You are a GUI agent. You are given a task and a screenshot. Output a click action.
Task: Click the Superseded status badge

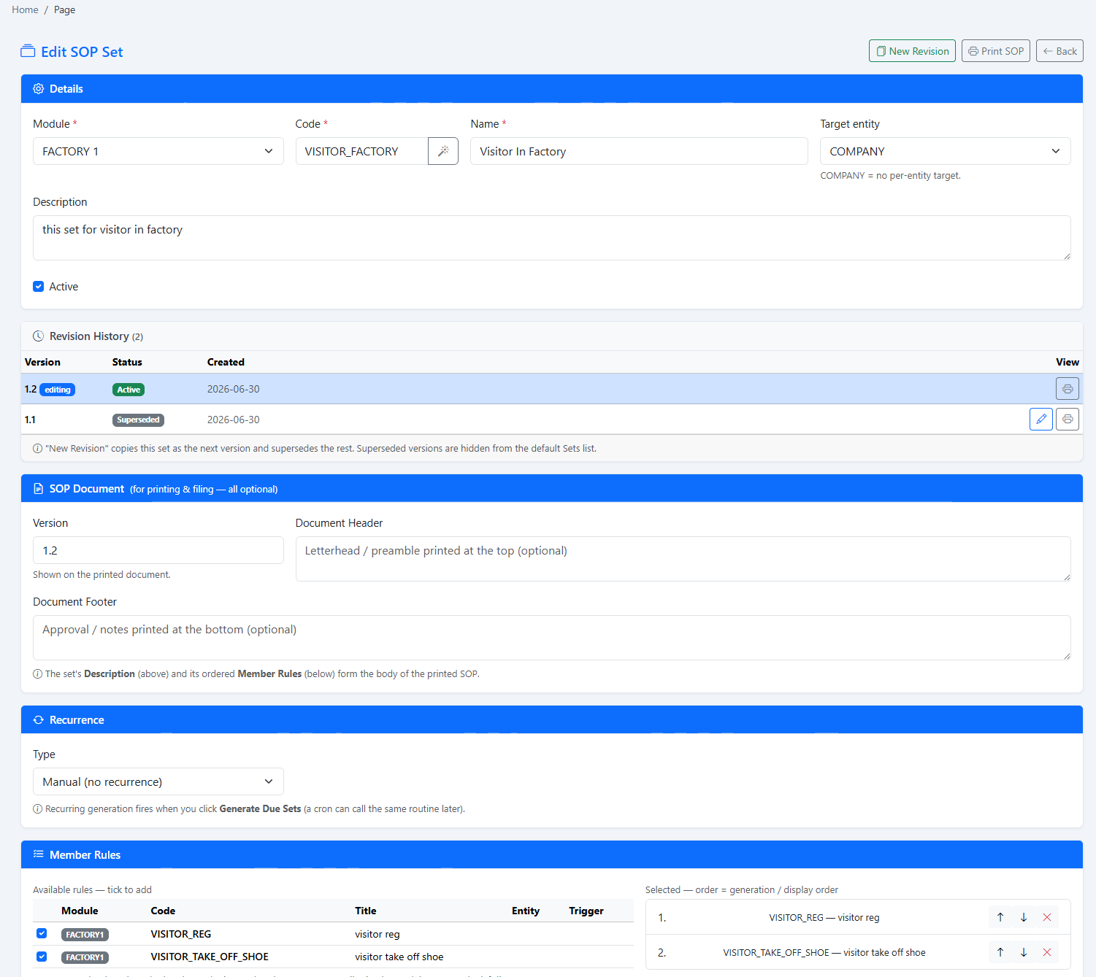(x=138, y=420)
